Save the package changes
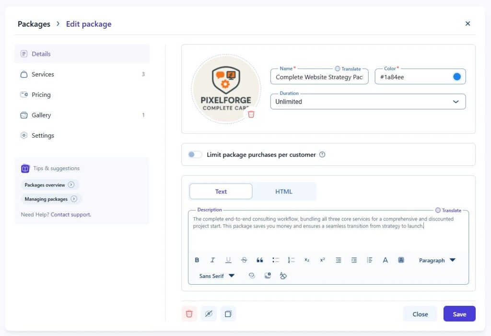Viewport: 491px width, 336px height. (459, 314)
